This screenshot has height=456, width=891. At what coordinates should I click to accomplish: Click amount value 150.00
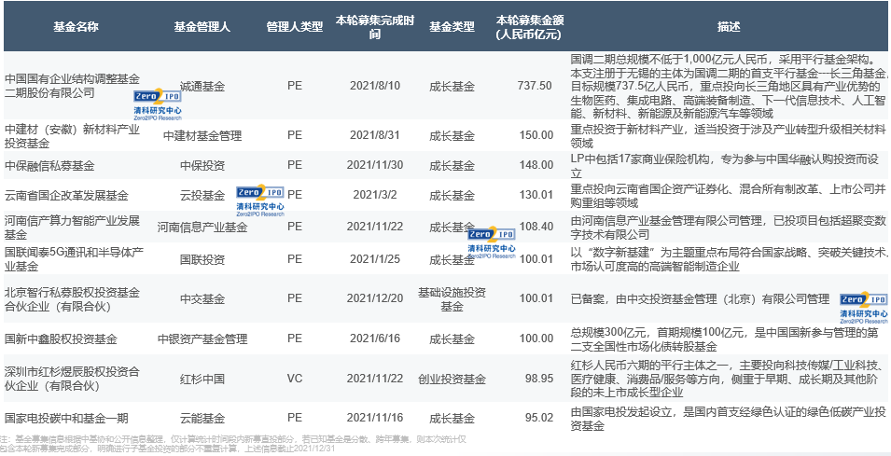pyautogui.click(x=536, y=136)
